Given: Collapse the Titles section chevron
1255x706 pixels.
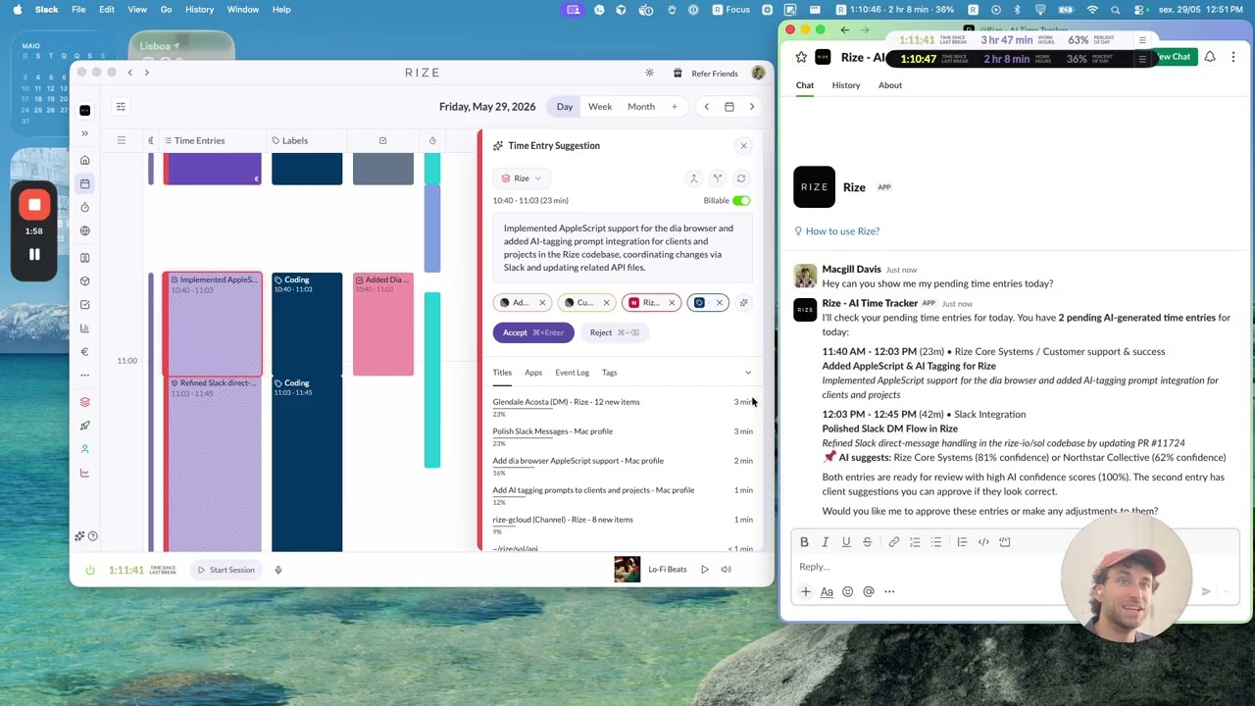Looking at the screenshot, I should (x=748, y=373).
